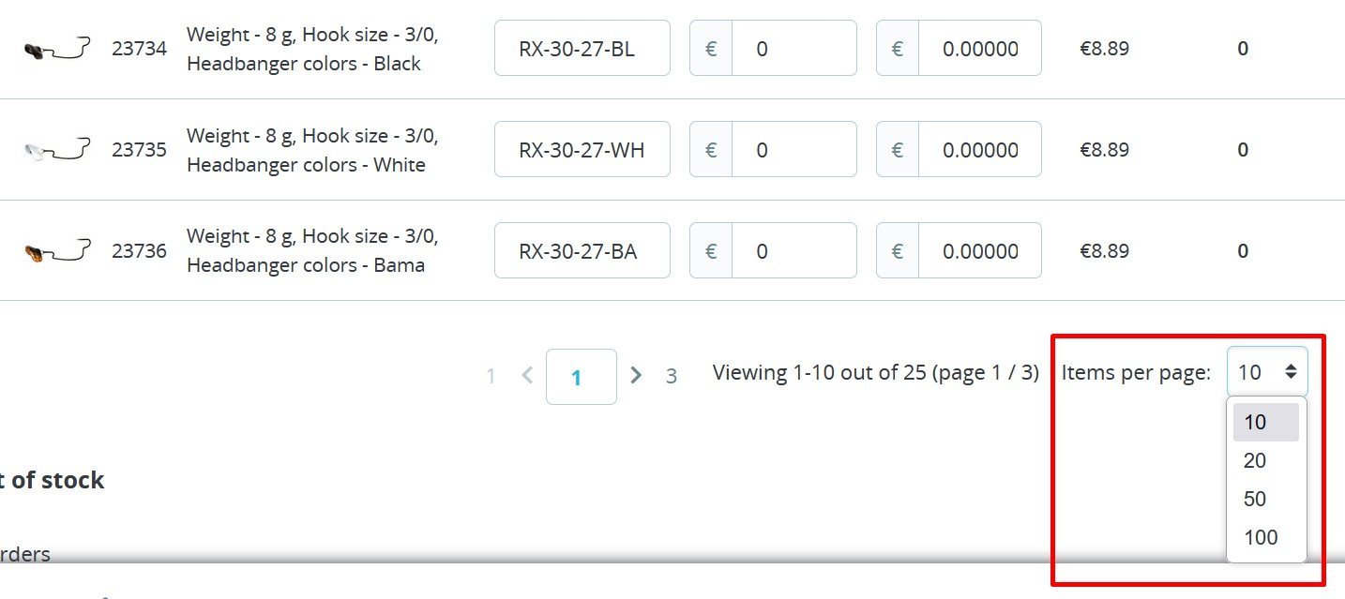Edit reference field RX-30-27-WH

click(x=582, y=149)
